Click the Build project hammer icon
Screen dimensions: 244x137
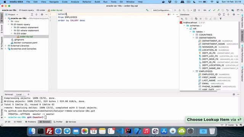point(147,10)
